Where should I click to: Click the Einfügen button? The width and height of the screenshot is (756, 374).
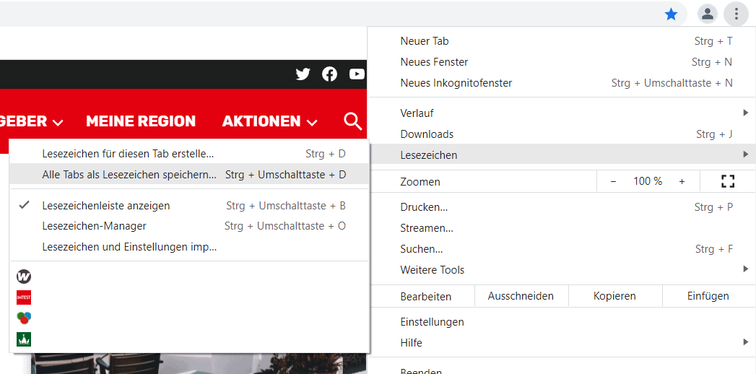708,295
